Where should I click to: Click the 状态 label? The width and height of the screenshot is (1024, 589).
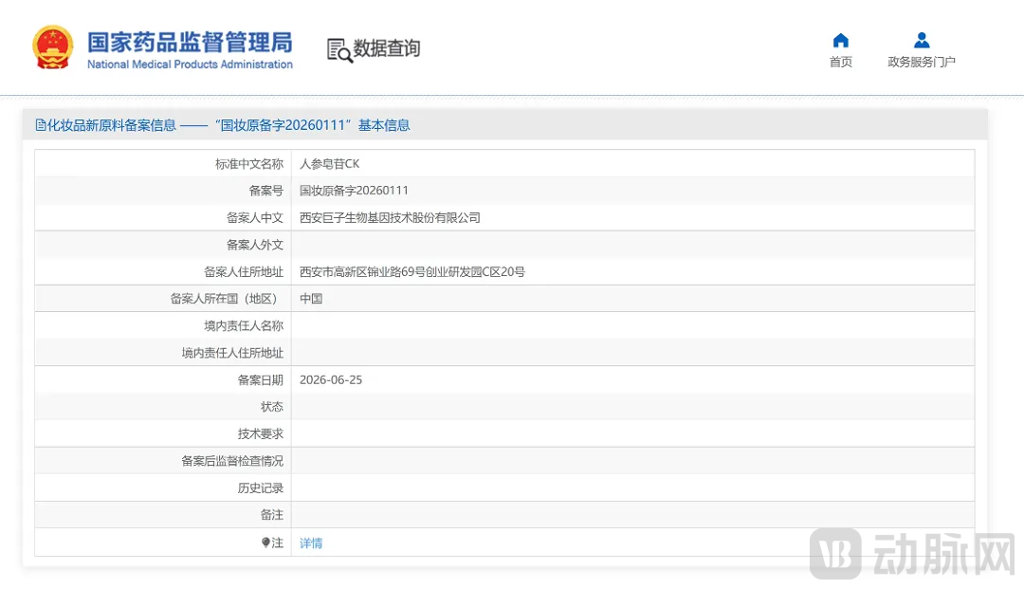(272, 407)
